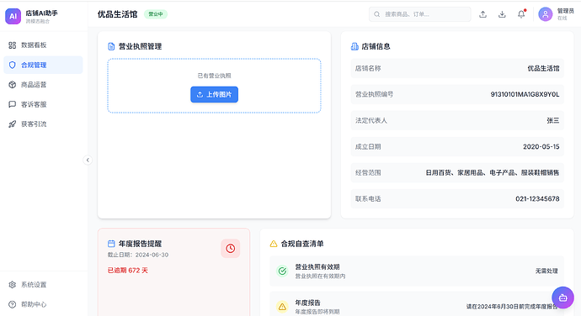Screen dimensions: 581x316
Task: Click the 成立日期 value 2020-05-15
Action: (541, 146)
